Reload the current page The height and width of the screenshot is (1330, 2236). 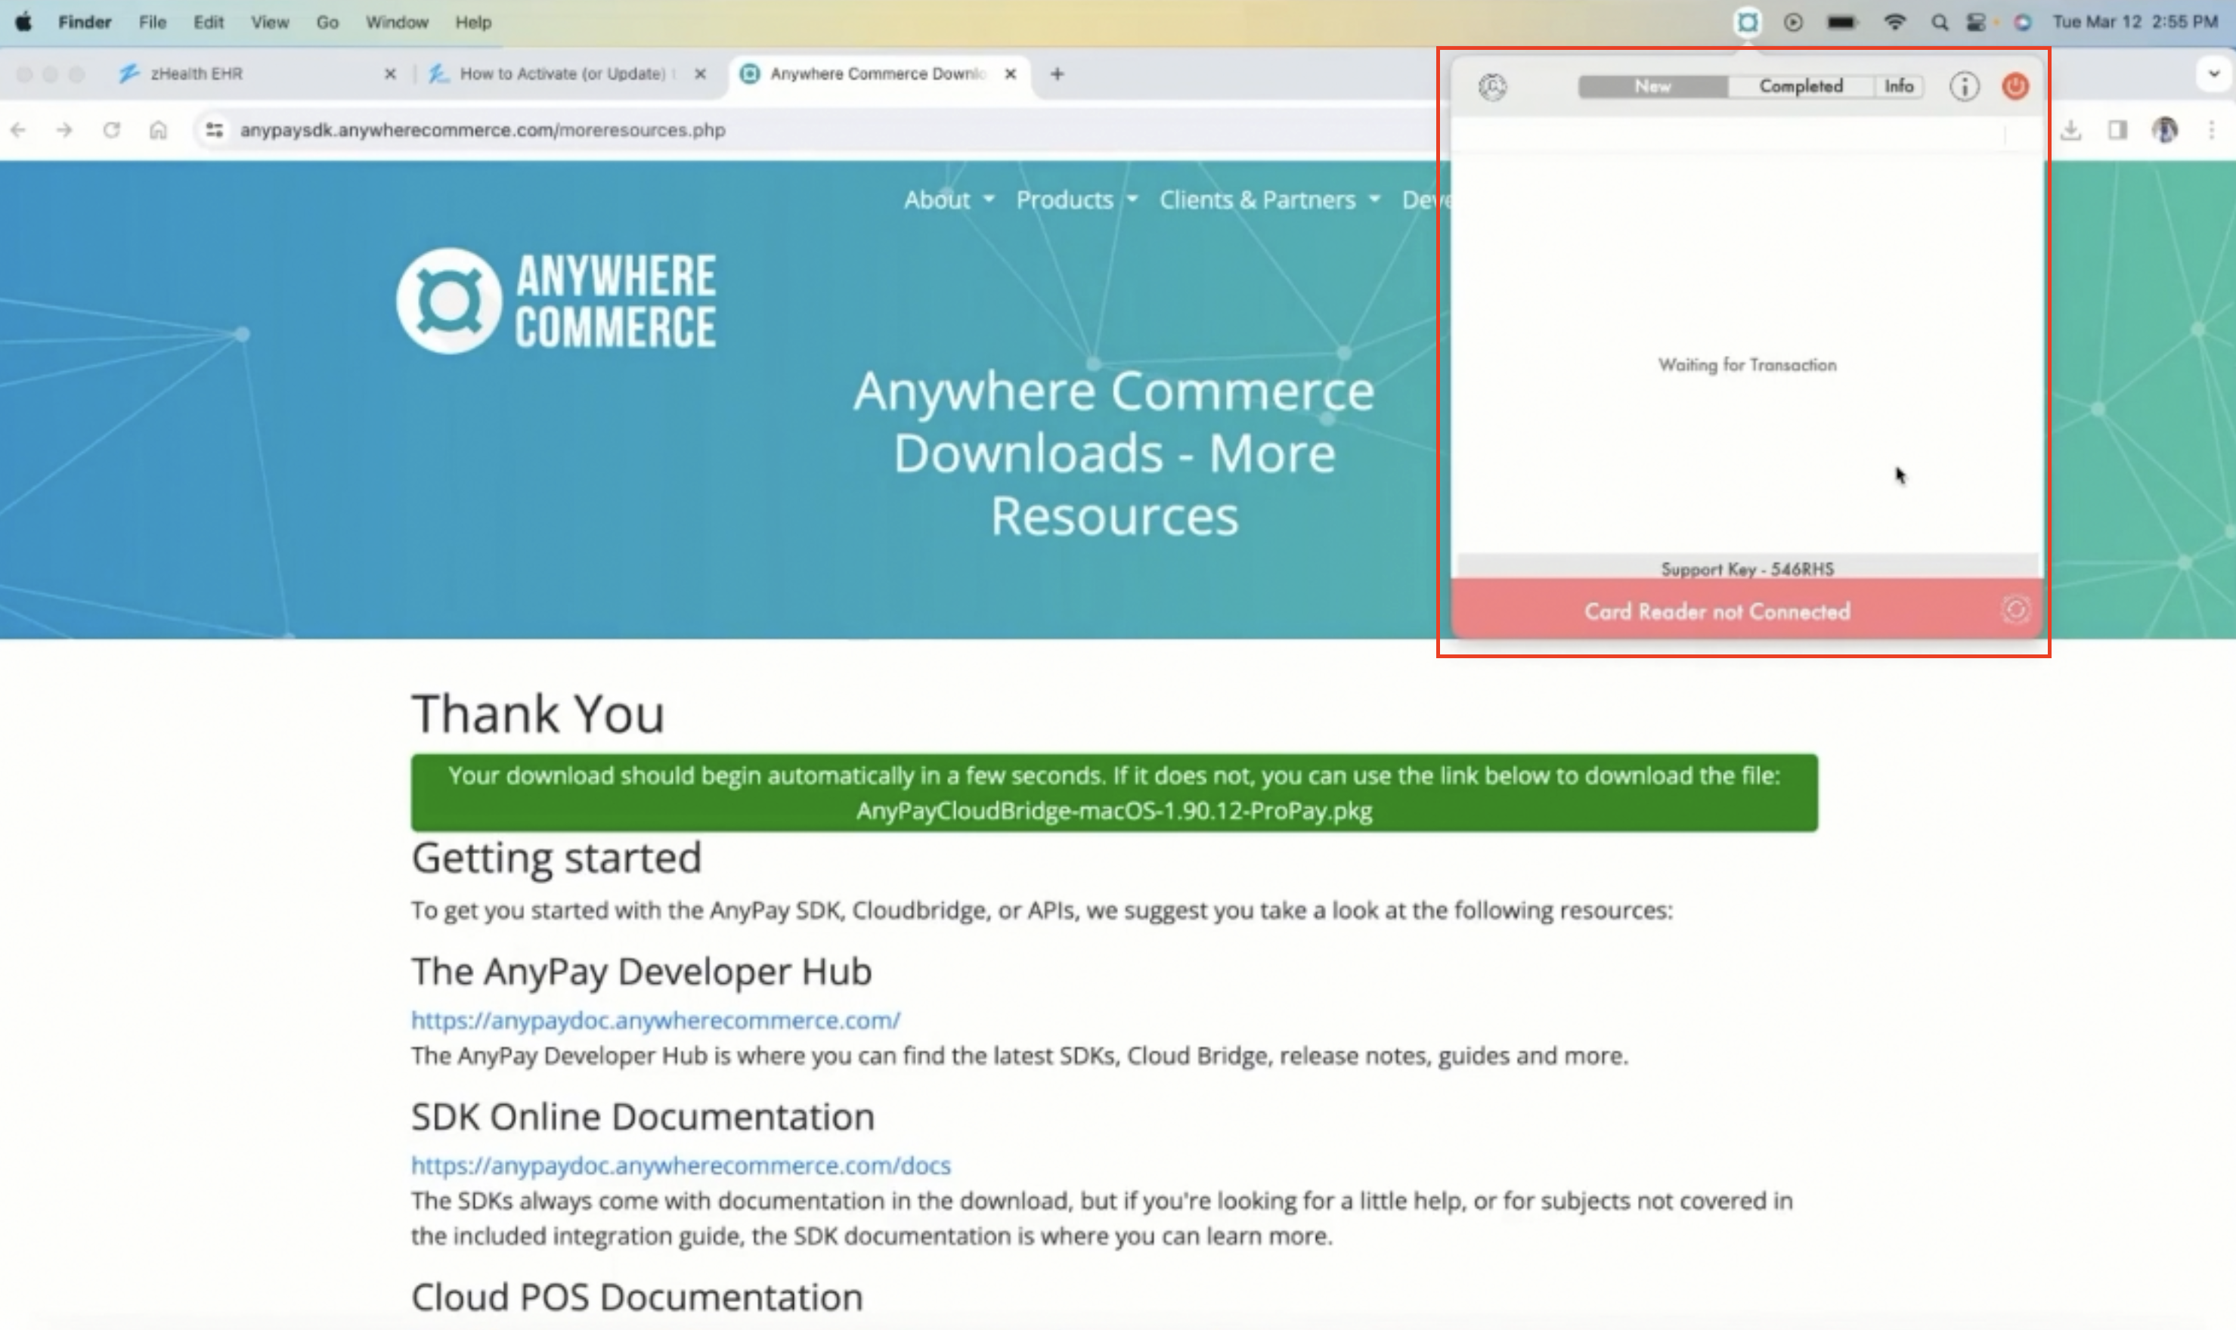click(x=111, y=130)
